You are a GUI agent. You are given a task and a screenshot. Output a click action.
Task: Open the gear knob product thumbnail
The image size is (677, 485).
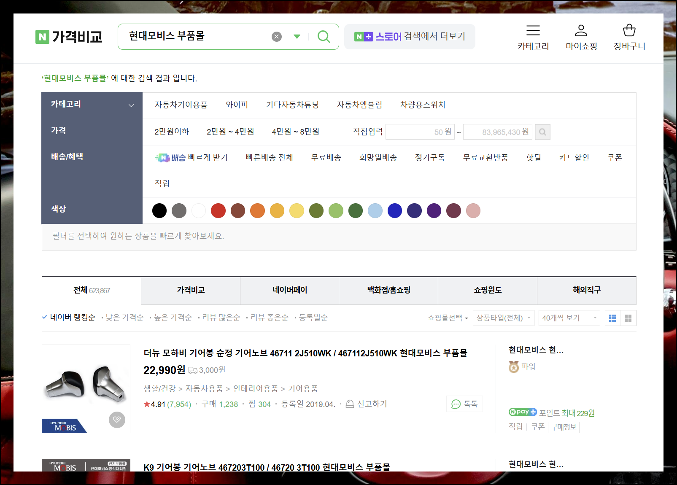86,389
